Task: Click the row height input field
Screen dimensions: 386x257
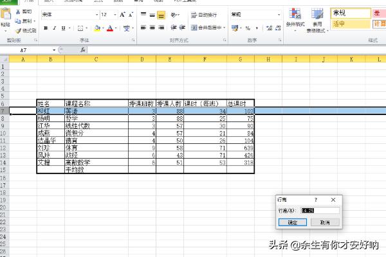Action: pyautogui.click(x=320, y=211)
